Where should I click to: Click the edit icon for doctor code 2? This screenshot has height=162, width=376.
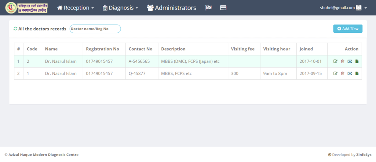(335, 61)
